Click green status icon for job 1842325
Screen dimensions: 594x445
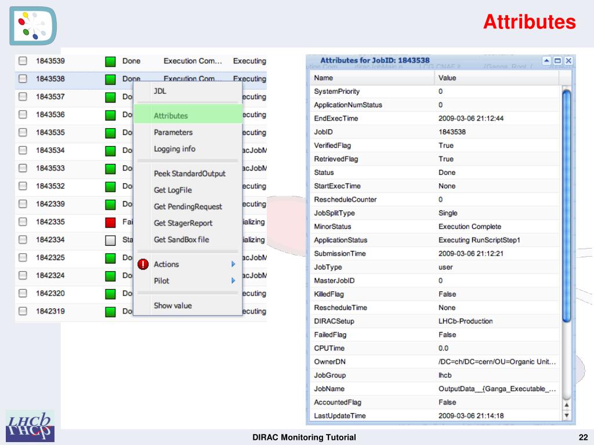coord(110,258)
